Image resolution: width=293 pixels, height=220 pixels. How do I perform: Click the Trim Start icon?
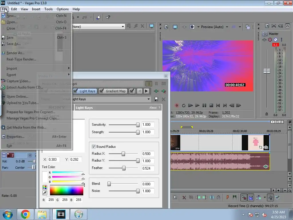click(198, 197)
